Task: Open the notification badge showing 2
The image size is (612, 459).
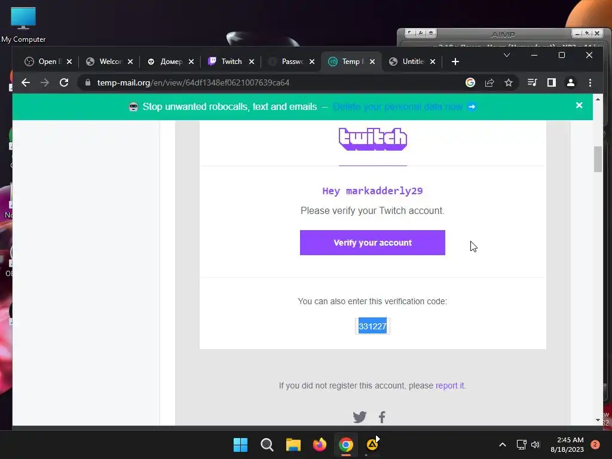Action: click(x=595, y=445)
